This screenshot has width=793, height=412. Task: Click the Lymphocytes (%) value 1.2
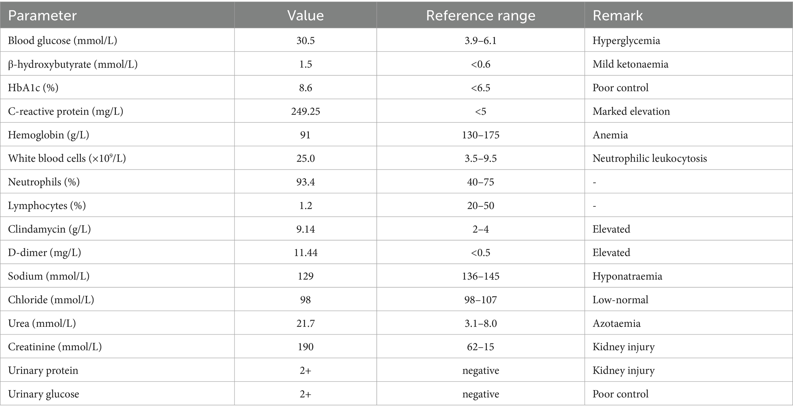pos(305,206)
